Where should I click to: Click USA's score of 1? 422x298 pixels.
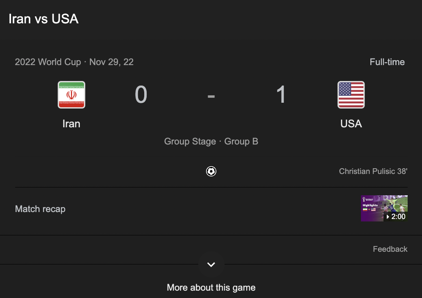pos(281,95)
